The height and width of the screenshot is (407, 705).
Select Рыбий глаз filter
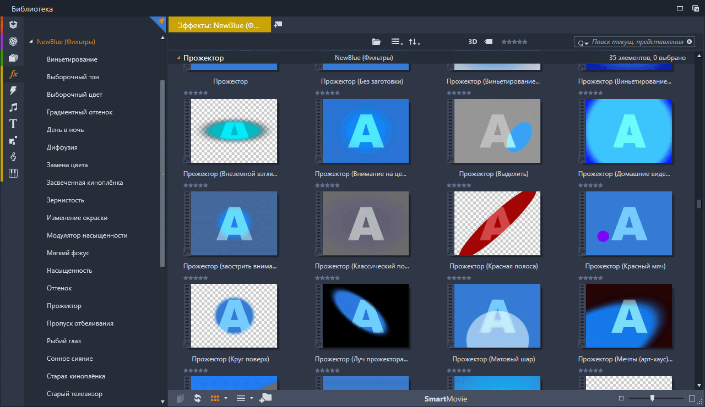coord(64,341)
